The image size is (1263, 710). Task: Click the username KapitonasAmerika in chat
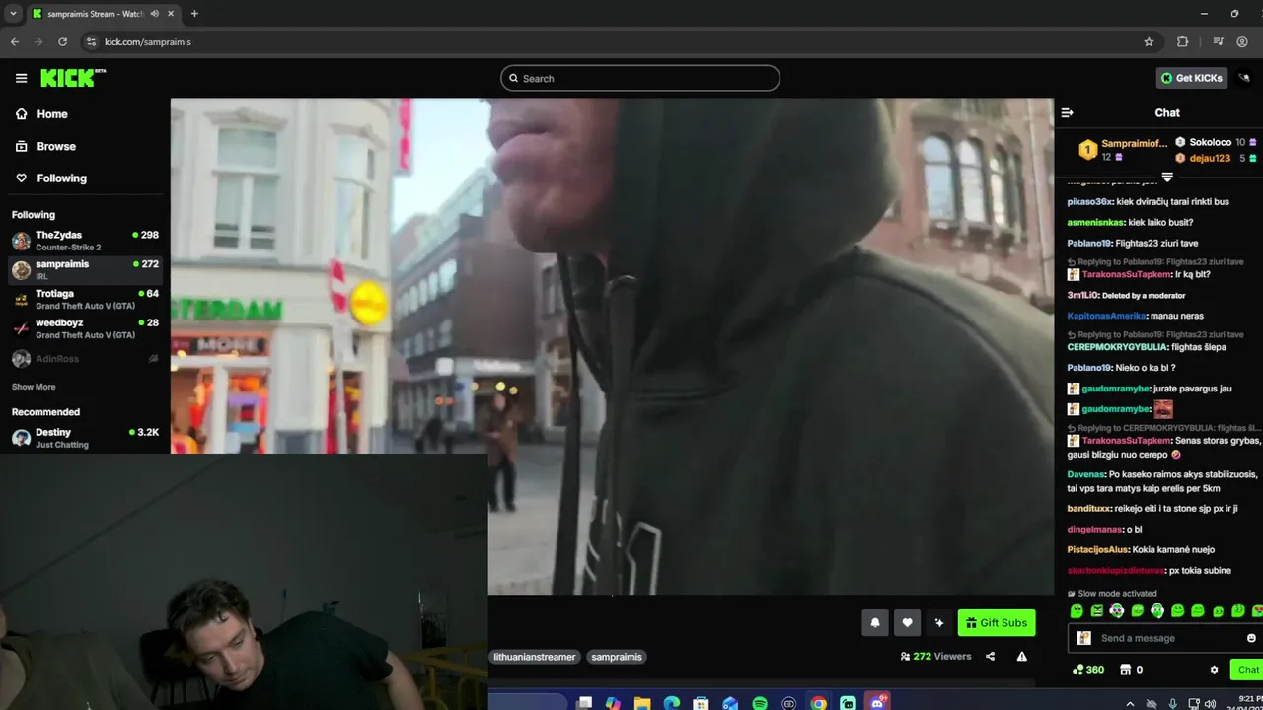[1106, 316]
